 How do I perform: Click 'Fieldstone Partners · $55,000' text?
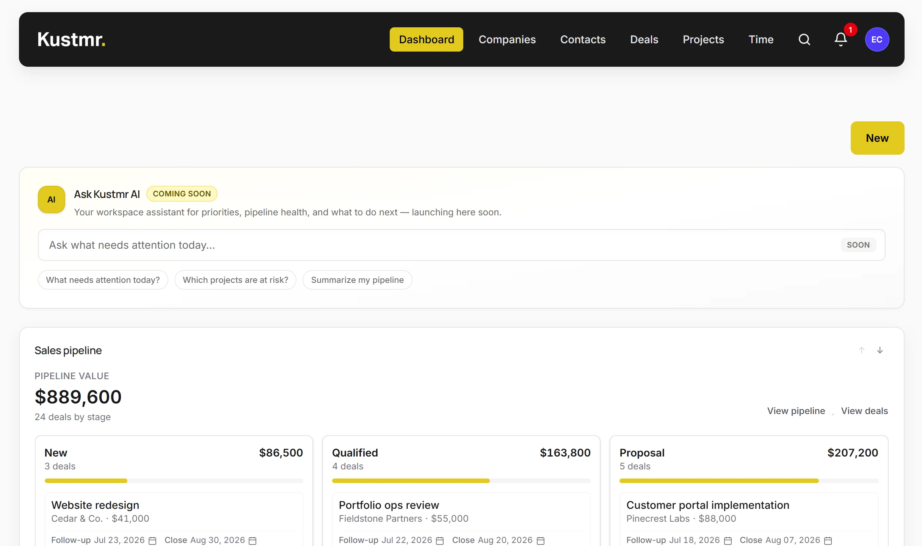pyautogui.click(x=403, y=519)
